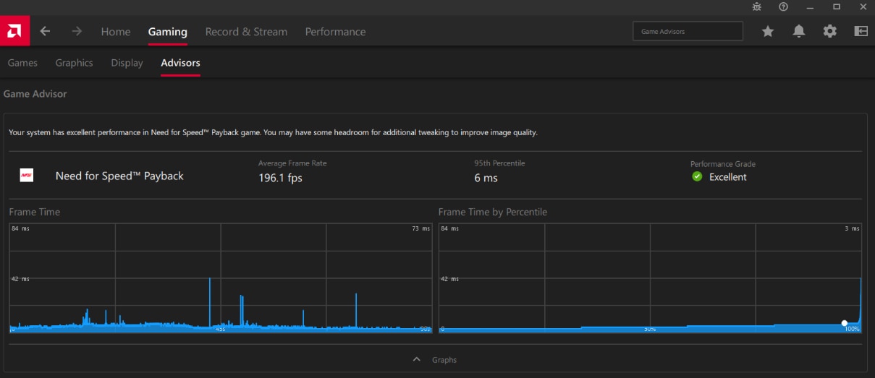Click the Frame Time graph
The height and width of the screenshot is (378, 875).
[x=221, y=278]
